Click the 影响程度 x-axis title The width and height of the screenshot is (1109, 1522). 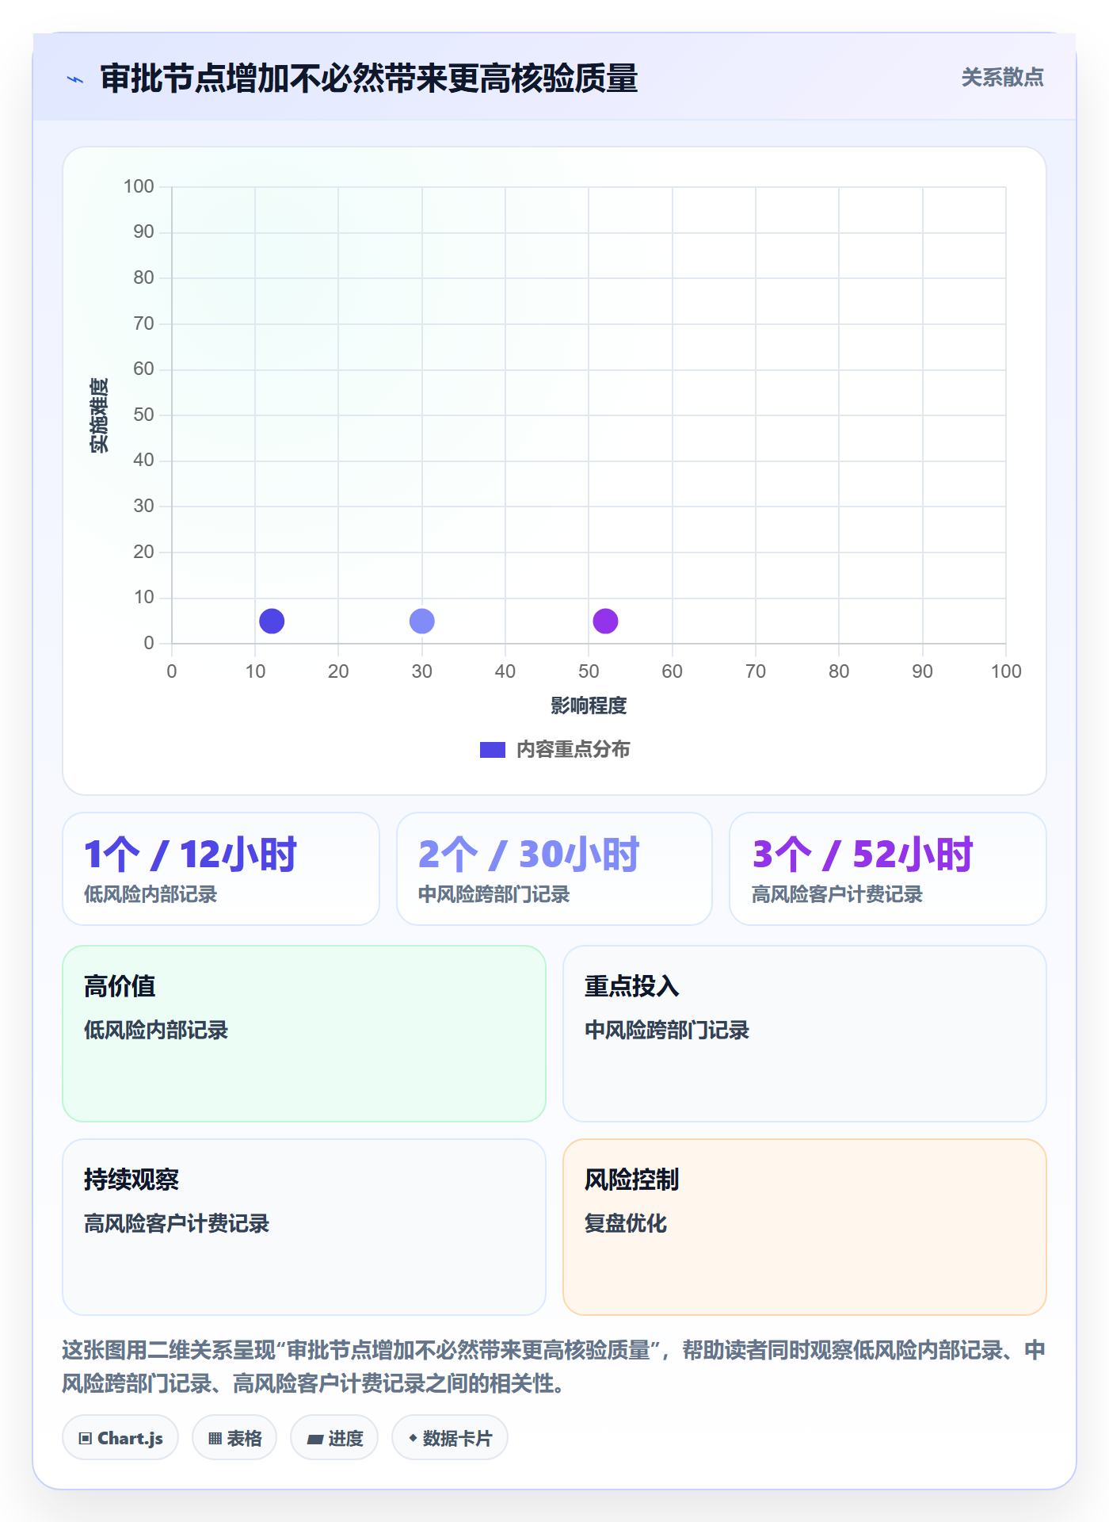click(589, 706)
